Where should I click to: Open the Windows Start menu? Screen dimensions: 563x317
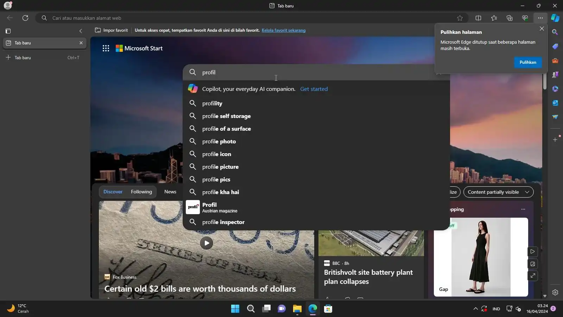(x=235, y=309)
